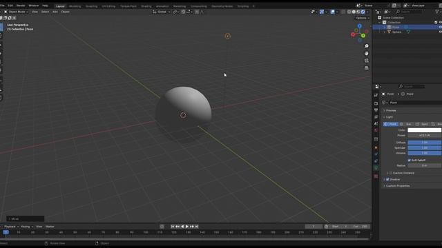Screen dimensions: 442x248
Task: Select rendered viewport shading icon
Action: point(363,12)
